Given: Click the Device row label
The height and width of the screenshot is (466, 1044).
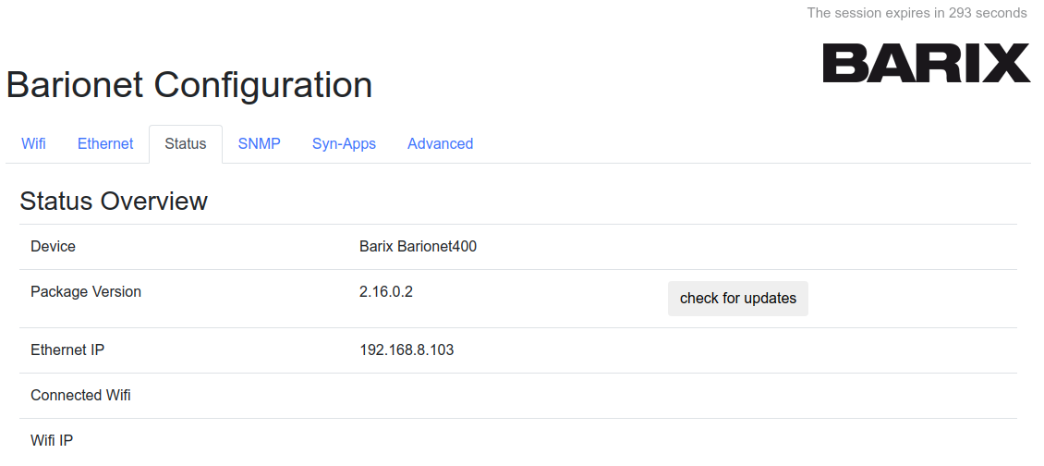Looking at the screenshot, I should click(53, 247).
